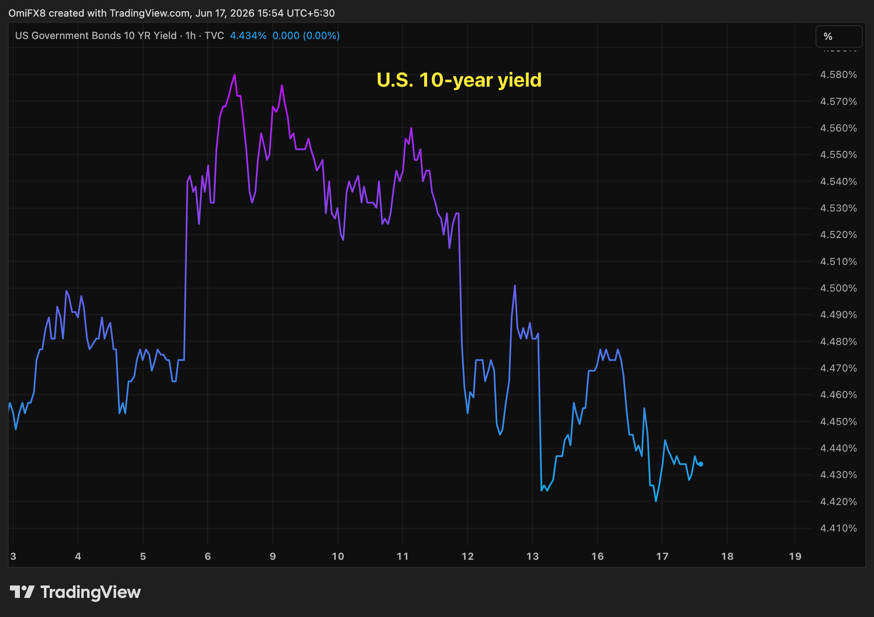Click the 4.420% price axis label
The image size is (874, 617).
tap(838, 502)
